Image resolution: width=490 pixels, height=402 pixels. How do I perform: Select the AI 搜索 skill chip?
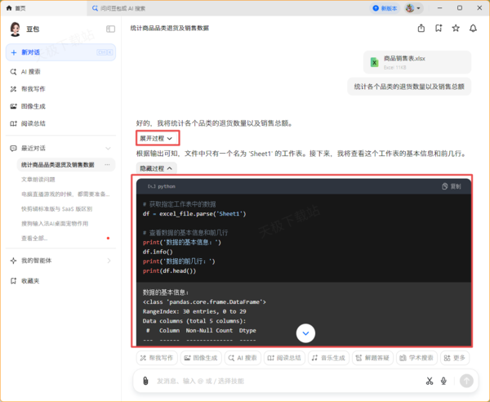tap(243, 358)
